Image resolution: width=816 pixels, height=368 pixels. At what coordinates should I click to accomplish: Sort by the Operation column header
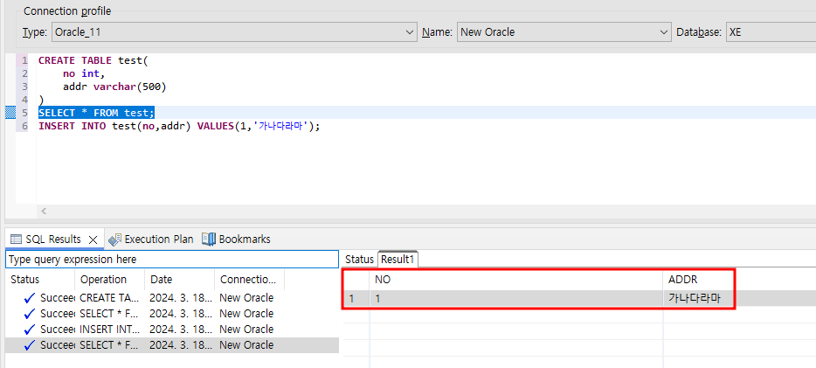[x=110, y=280]
